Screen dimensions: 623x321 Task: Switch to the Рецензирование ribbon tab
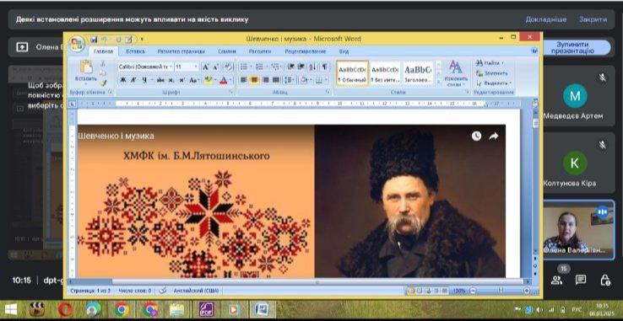[305, 51]
